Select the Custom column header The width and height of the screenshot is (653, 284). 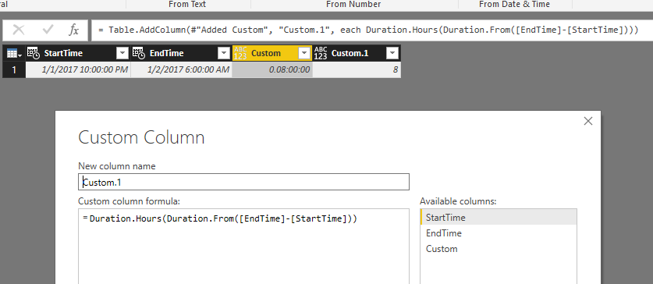(x=272, y=53)
